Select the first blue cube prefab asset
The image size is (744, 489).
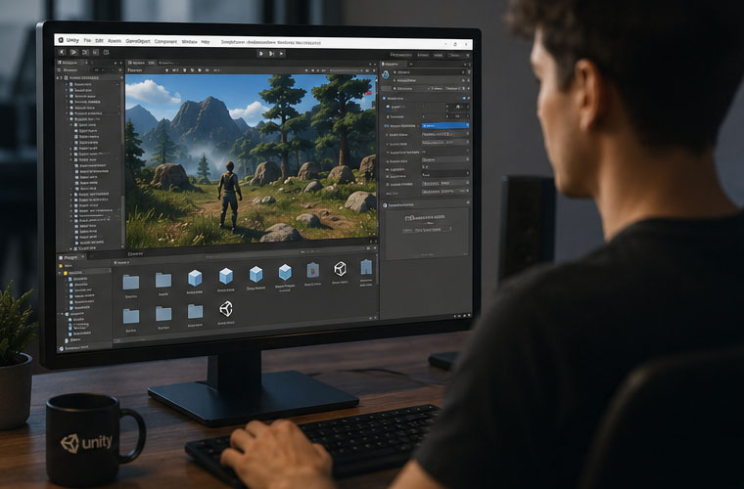(195, 278)
